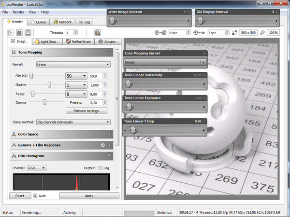Click the f-stop slider handle

point(33,94)
